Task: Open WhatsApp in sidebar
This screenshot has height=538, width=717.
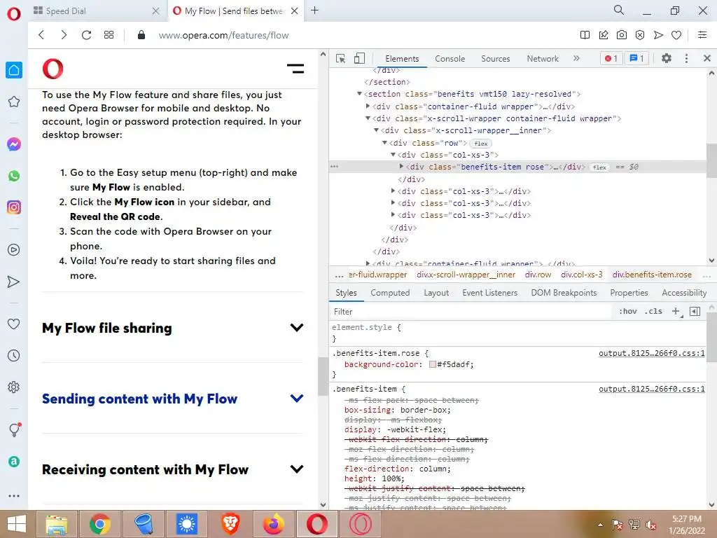Action: click(14, 176)
